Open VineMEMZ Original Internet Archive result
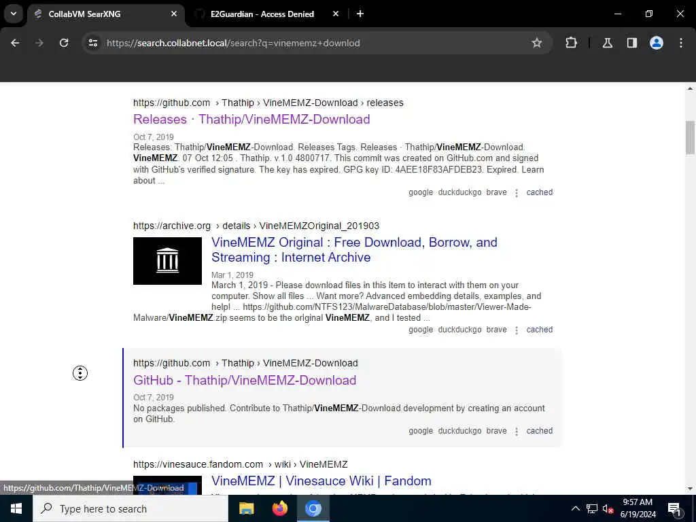Viewport: 696px width, 522px height. pyautogui.click(x=354, y=249)
